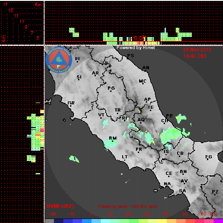The width and height of the screenshot is (223, 223).
Task: Click the PG city label
Action: click(x=111, y=88)
